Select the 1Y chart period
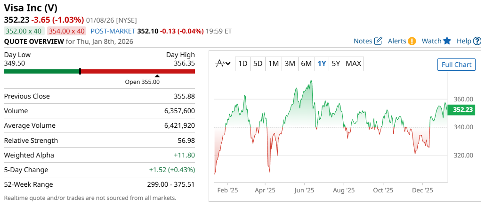Image resolution: width=485 pixels, height=207 pixels. (x=322, y=64)
